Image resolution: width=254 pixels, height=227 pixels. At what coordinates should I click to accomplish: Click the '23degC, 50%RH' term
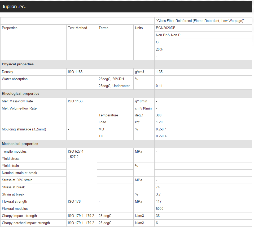pos(111,79)
